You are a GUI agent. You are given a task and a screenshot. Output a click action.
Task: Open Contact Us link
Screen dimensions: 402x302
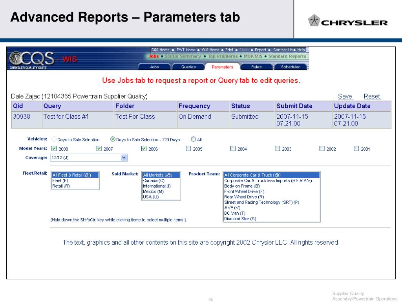click(x=283, y=50)
